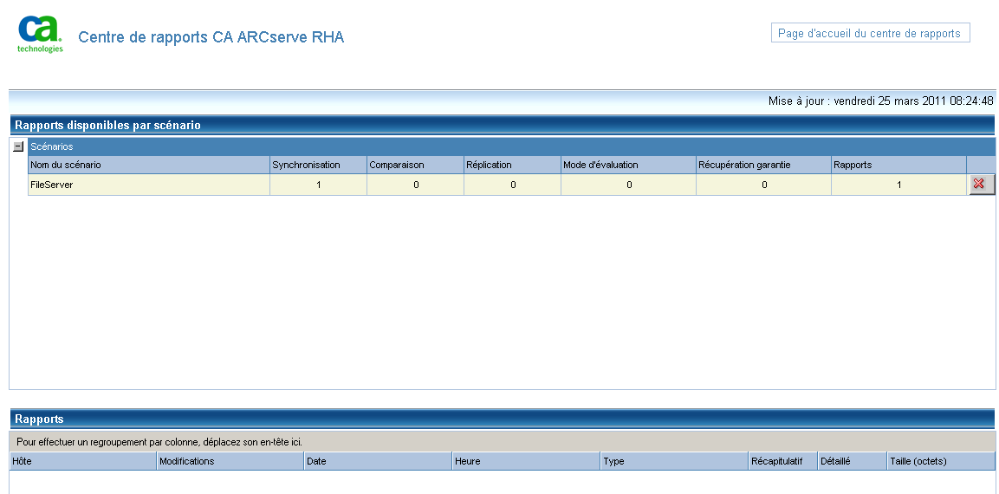
Task: Sort reports by Type column
Action: point(674,461)
